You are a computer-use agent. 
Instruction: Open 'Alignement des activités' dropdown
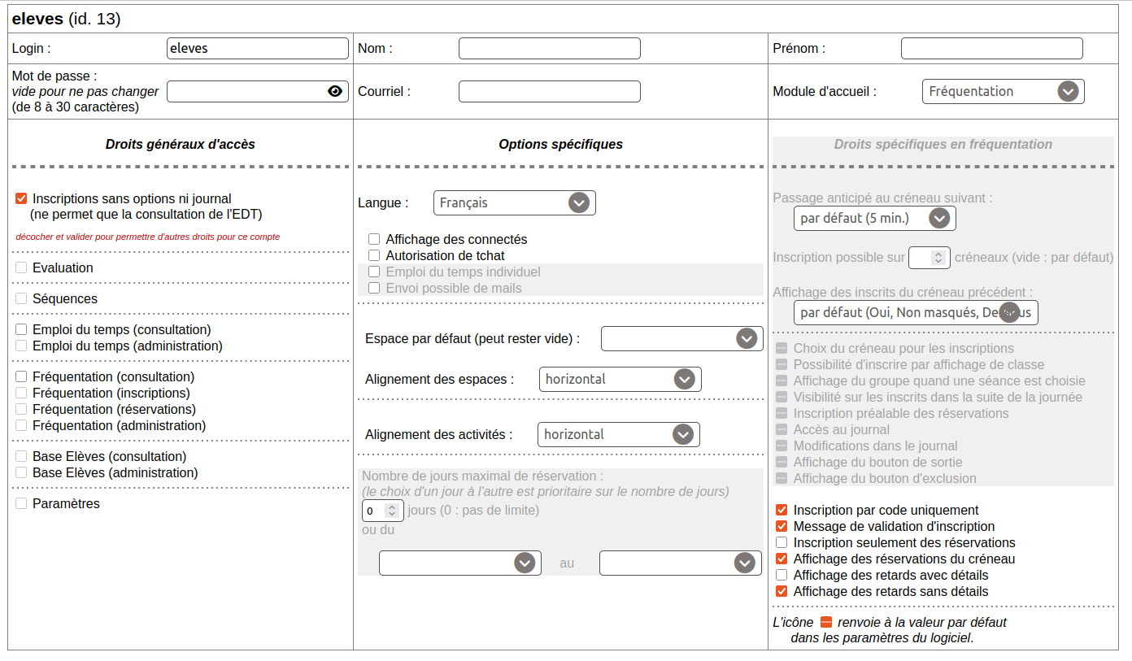pyautogui.click(x=619, y=434)
